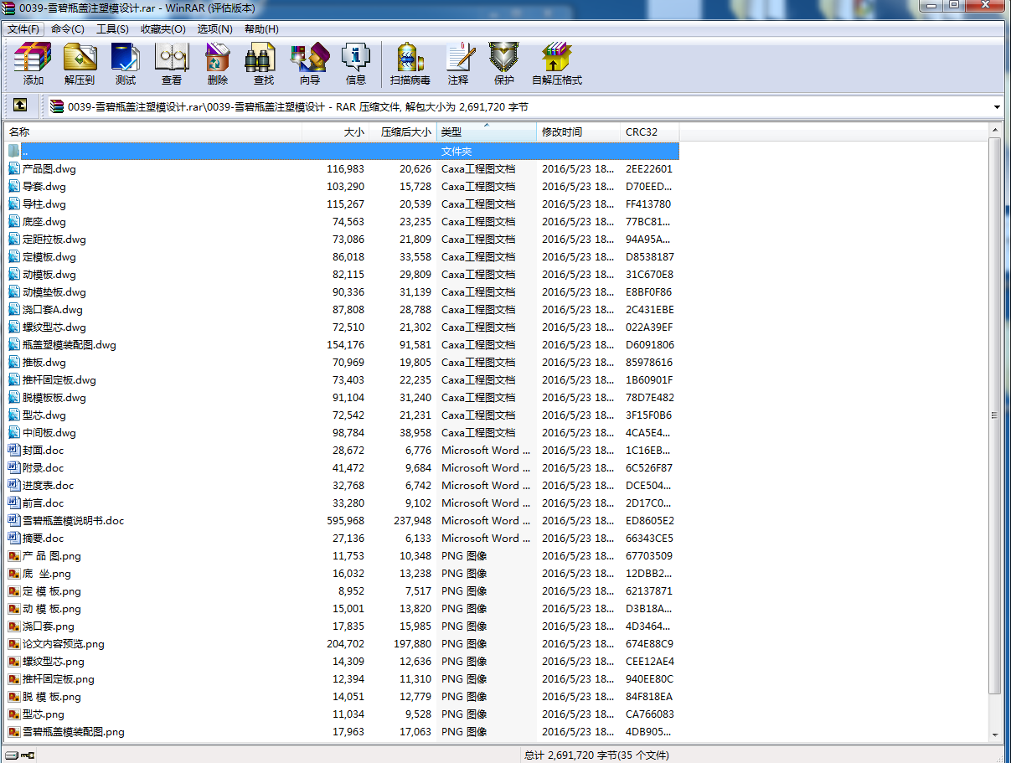Click the address bar archive path text
This screenshot has width=1011, height=763.
(x=298, y=106)
